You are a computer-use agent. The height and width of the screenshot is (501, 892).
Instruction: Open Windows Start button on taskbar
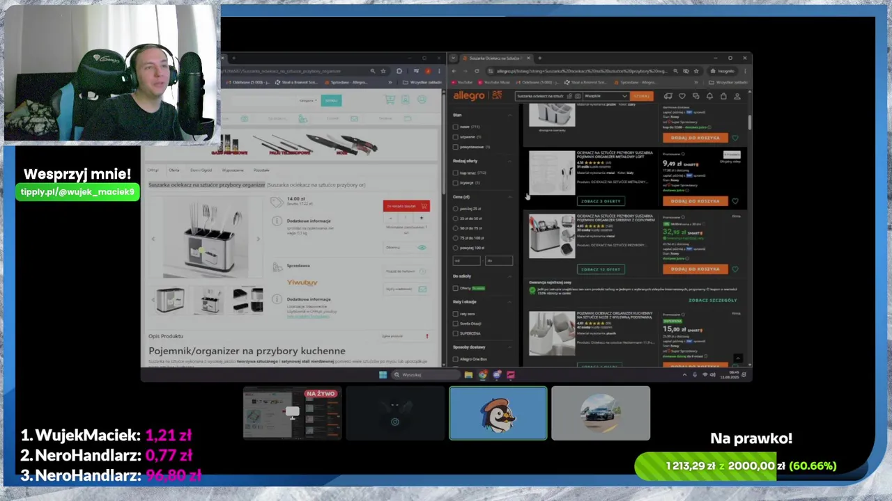(x=383, y=375)
